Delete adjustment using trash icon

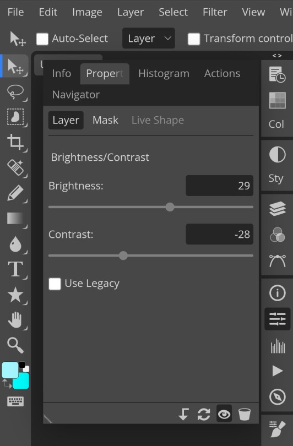[245, 414]
